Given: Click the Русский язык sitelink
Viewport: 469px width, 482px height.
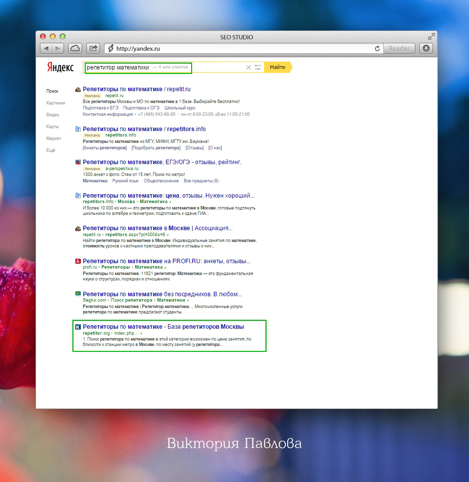Looking at the screenshot, I should pyautogui.click(x=126, y=181).
